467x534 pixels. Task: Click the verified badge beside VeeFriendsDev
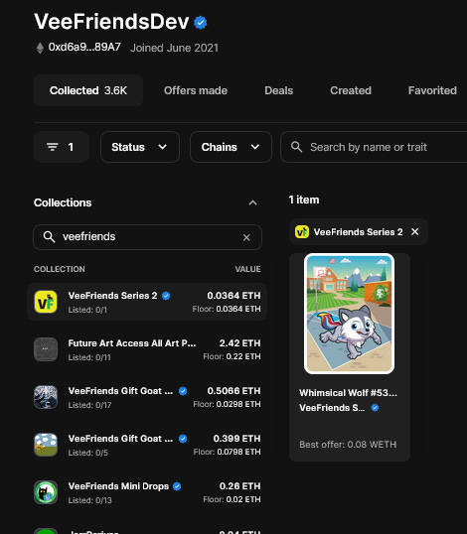point(200,23)
